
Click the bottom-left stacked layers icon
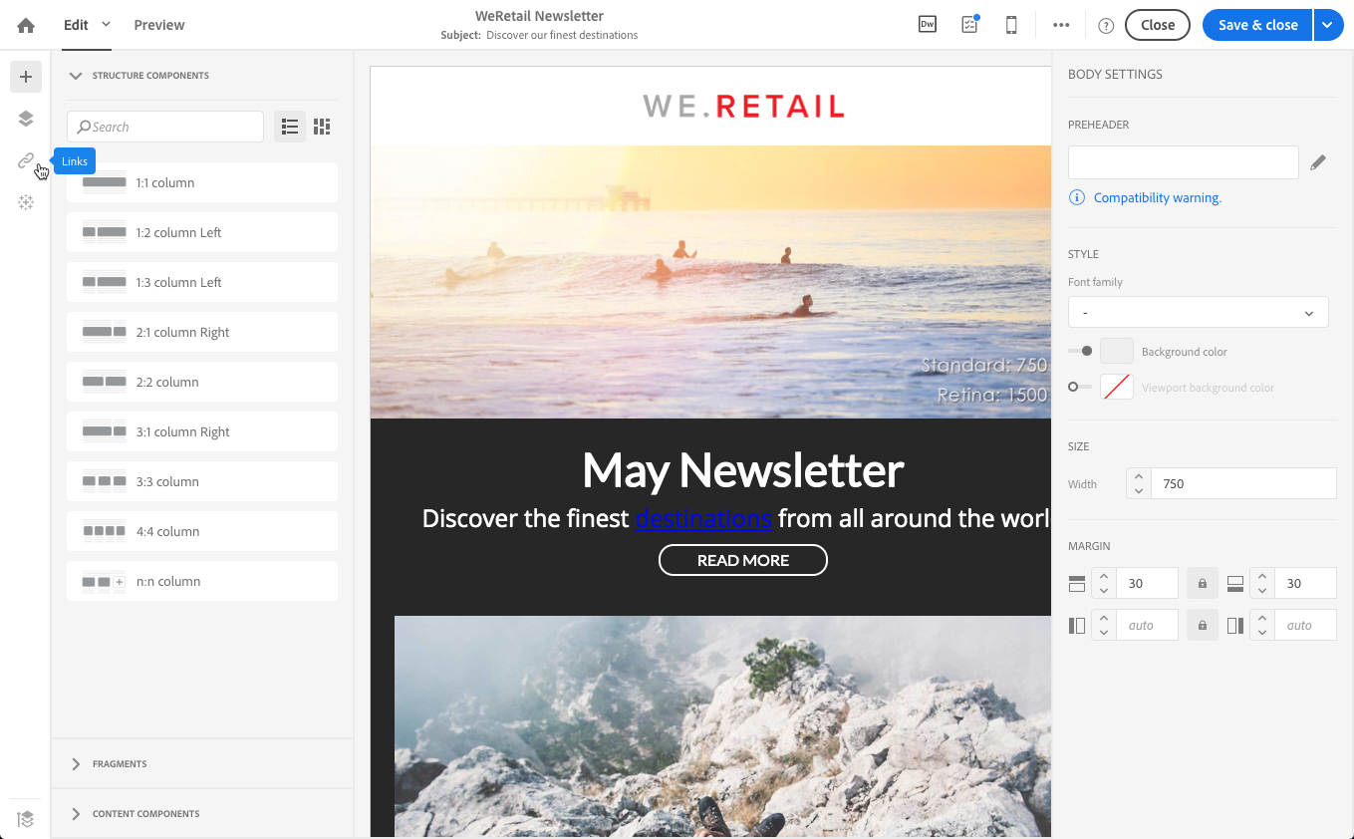[x=26, y=819]
